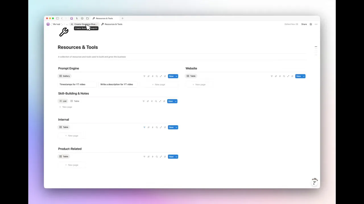This screenshot has height=204, width=364.
Task: Open the New button dropdown on Prompt Engine
Action: point(176,76)
